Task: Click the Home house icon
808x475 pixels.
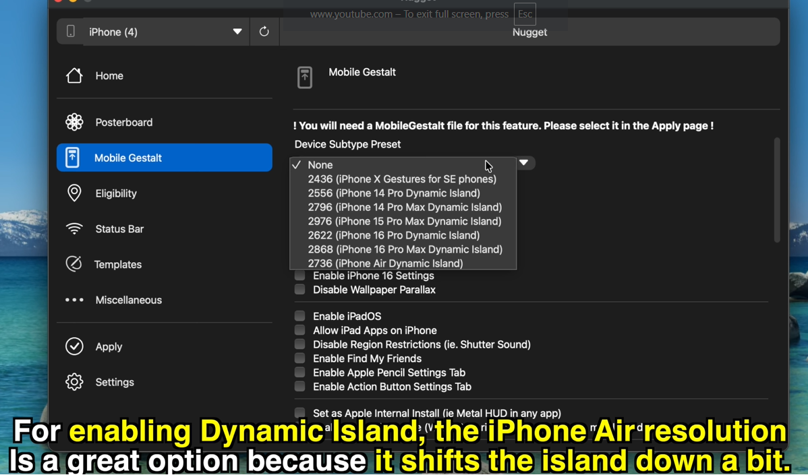Action: (x=74, y=75)
